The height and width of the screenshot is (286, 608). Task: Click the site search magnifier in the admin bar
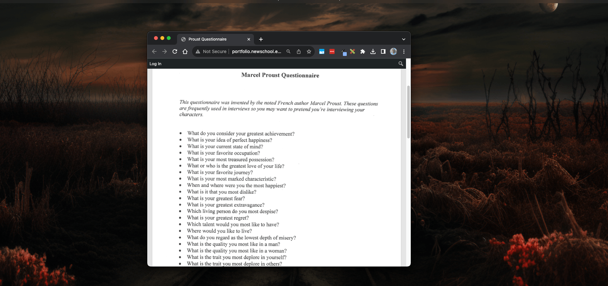click(401, 64)
